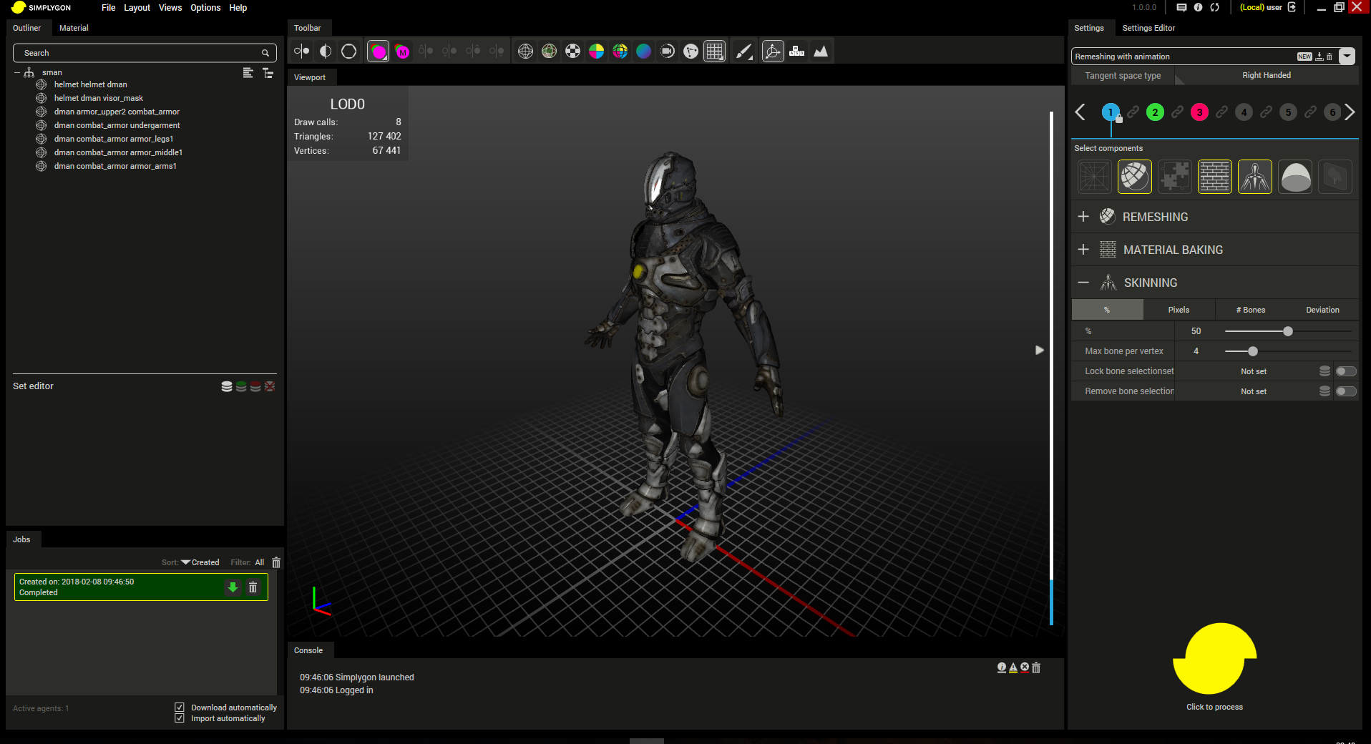The image size is (1371, 744).
Task: Click the puzzle piece component icon
Action: 1174,177
